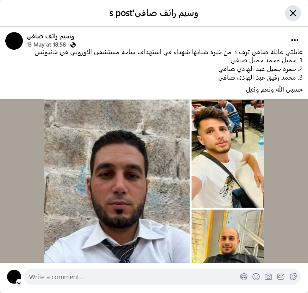Click the closing line حسبي الله ونعم وكيل

pos(275,90)
